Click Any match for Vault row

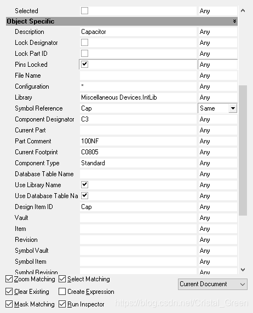coord(218,218)
